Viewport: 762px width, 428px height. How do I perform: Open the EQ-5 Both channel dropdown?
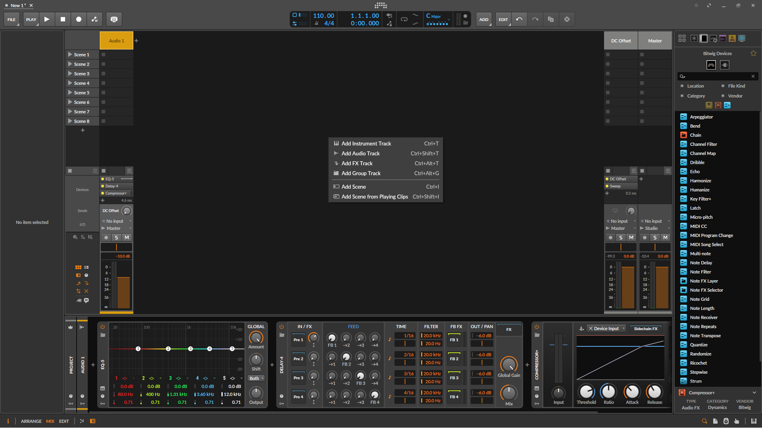[256, 378]
